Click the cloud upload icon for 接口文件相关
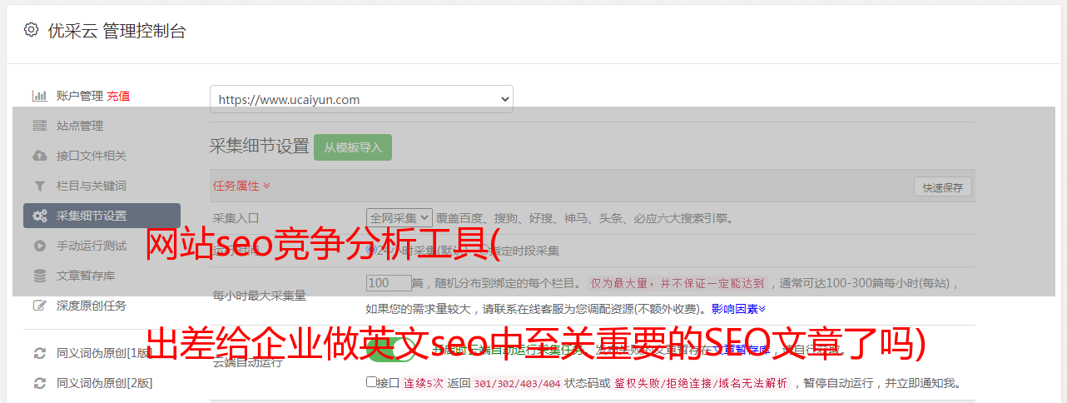The width and height of the screenshot is (1067, 403). [x=39, y=156]
